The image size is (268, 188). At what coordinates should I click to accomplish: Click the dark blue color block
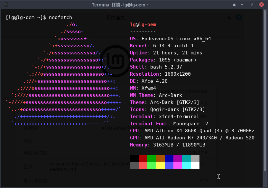point(169,158)
